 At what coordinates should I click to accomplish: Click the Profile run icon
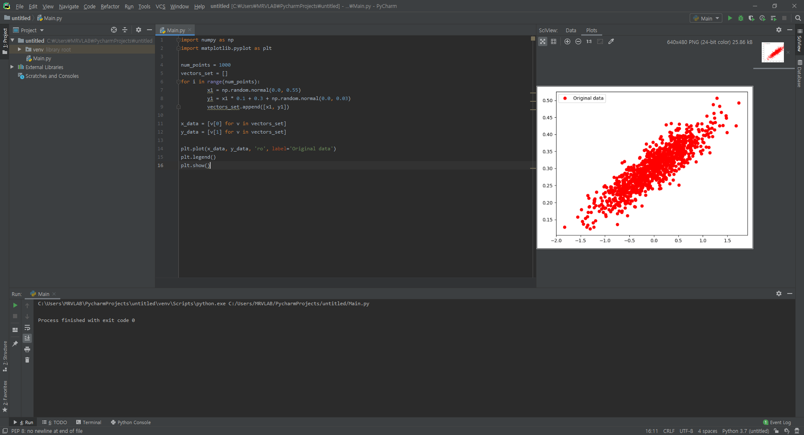pyautogui.click(x=763, y=18)
